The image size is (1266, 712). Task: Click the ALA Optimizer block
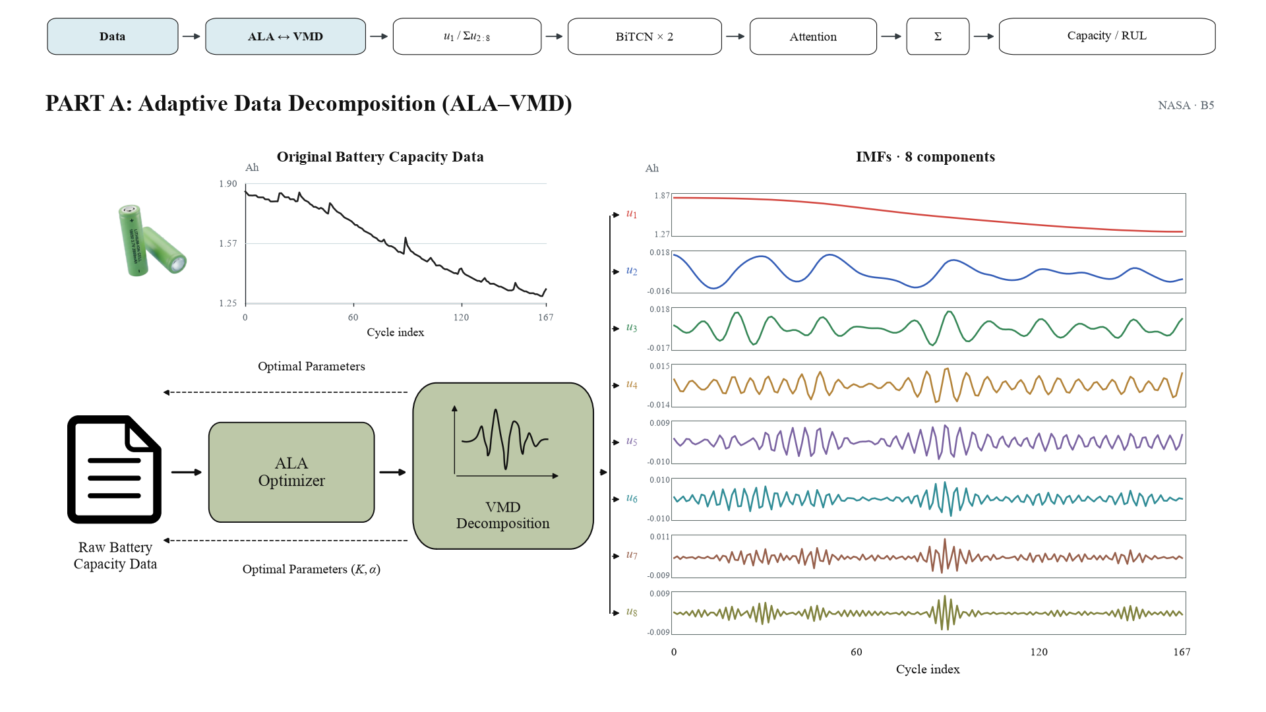[x=291, y=472]
